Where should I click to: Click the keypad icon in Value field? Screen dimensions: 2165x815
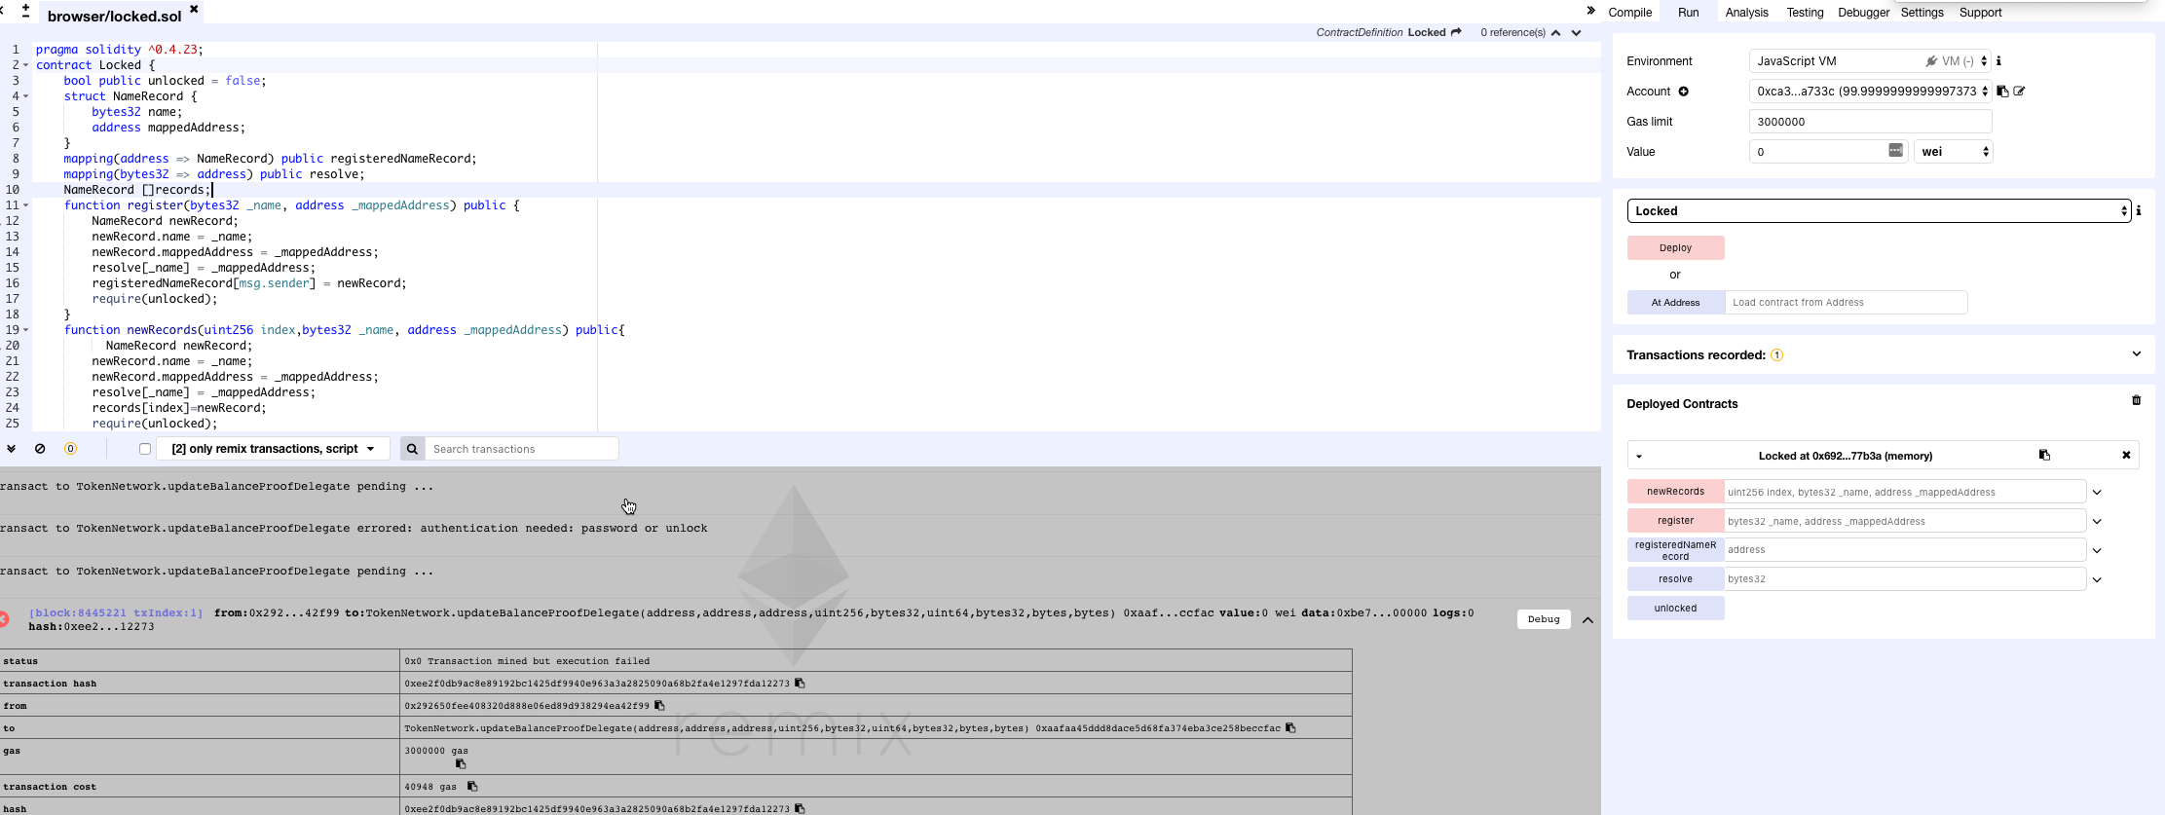[1895, 150]
